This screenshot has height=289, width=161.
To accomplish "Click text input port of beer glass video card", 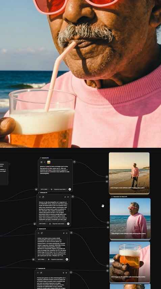I will pos(107,266).
